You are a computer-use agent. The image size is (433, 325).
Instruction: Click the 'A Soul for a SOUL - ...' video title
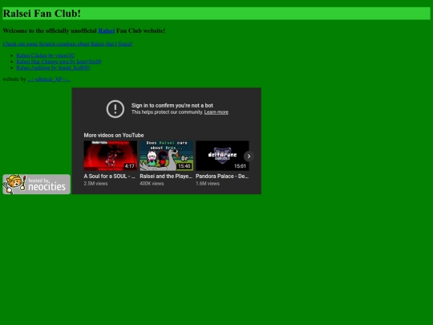110,177
